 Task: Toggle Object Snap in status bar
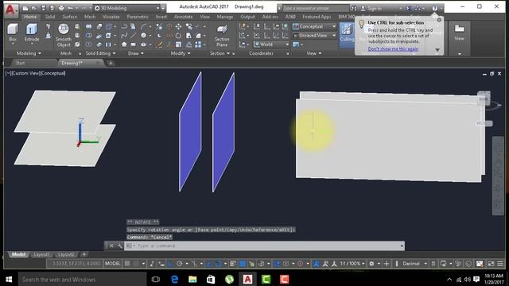click(219, 264)
